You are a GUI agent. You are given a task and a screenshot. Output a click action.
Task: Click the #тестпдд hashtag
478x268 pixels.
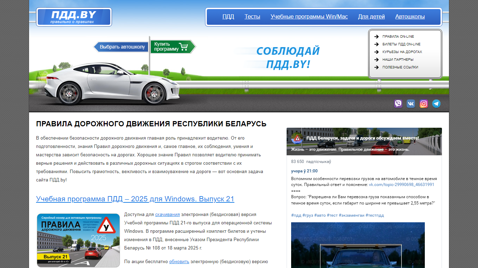click(x=375, y=215)
